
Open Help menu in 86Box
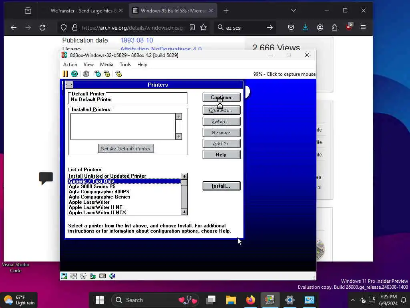(142, 65)
